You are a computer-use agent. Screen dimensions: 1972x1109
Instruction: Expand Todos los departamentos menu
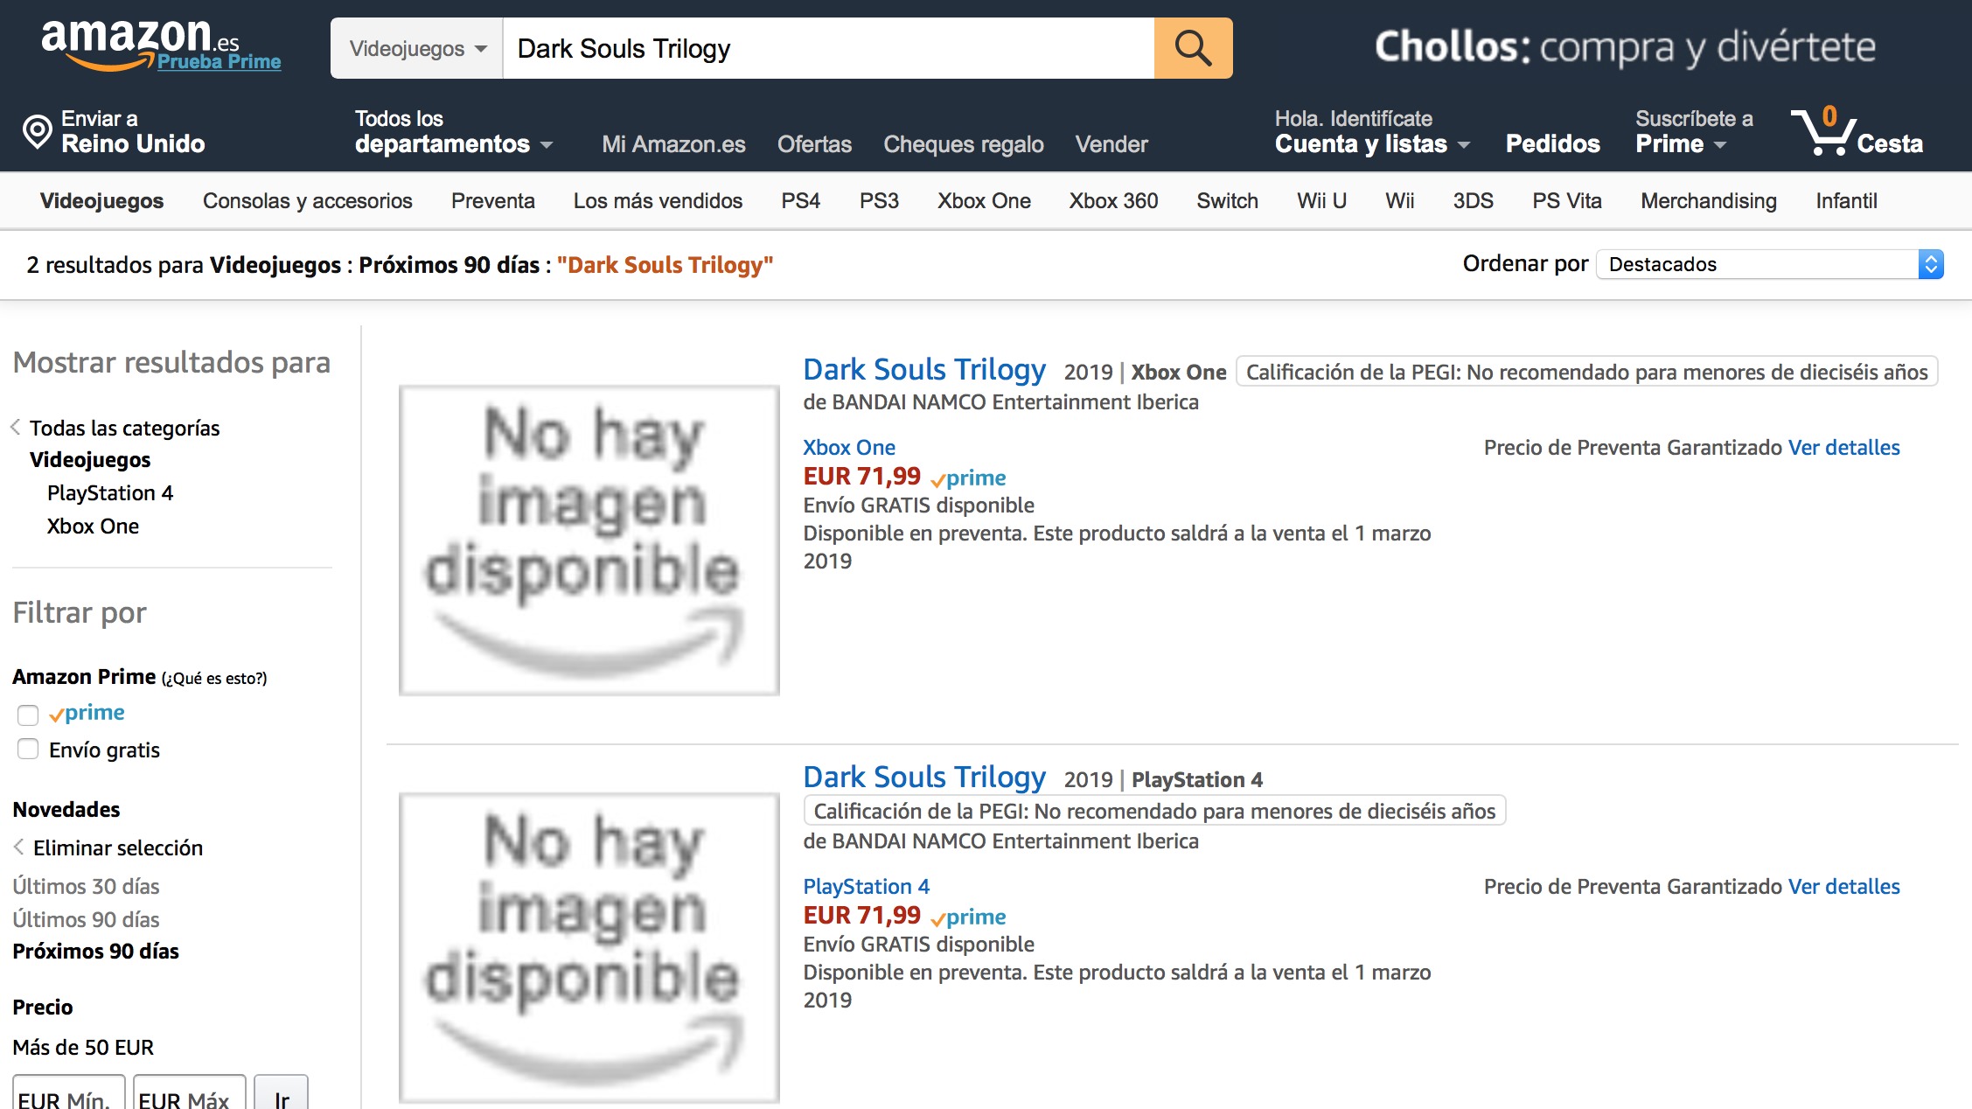pyautogui.click(x=453, y=143)
